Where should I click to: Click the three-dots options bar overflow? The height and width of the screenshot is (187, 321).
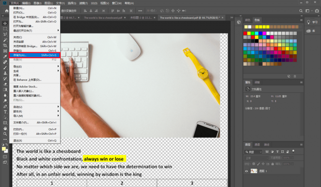tap(140, 11)
